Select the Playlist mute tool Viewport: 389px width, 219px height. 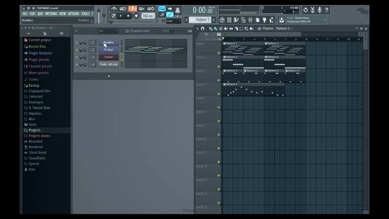coord(225,29)
